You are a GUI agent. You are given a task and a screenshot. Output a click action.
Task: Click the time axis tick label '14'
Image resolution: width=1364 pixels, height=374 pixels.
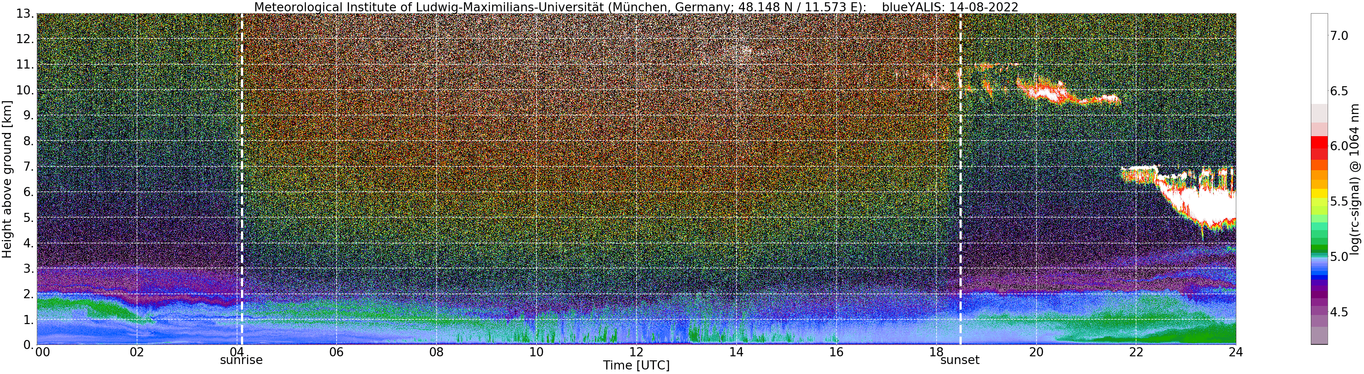click(736, 352)
